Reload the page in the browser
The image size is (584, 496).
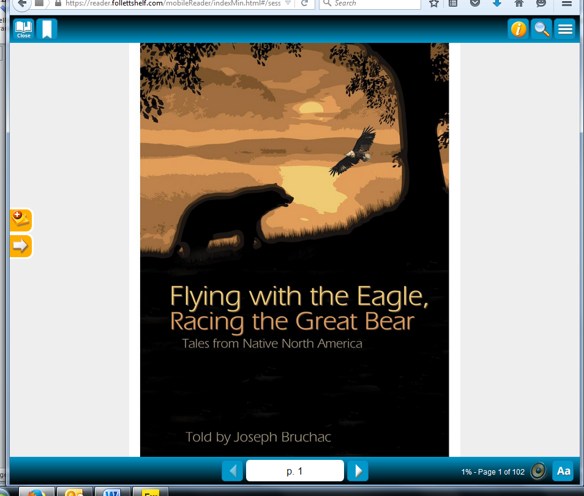pos(304,3)
